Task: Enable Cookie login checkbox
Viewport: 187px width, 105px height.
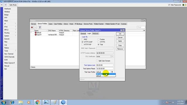Action: click(x=98, y=39)
